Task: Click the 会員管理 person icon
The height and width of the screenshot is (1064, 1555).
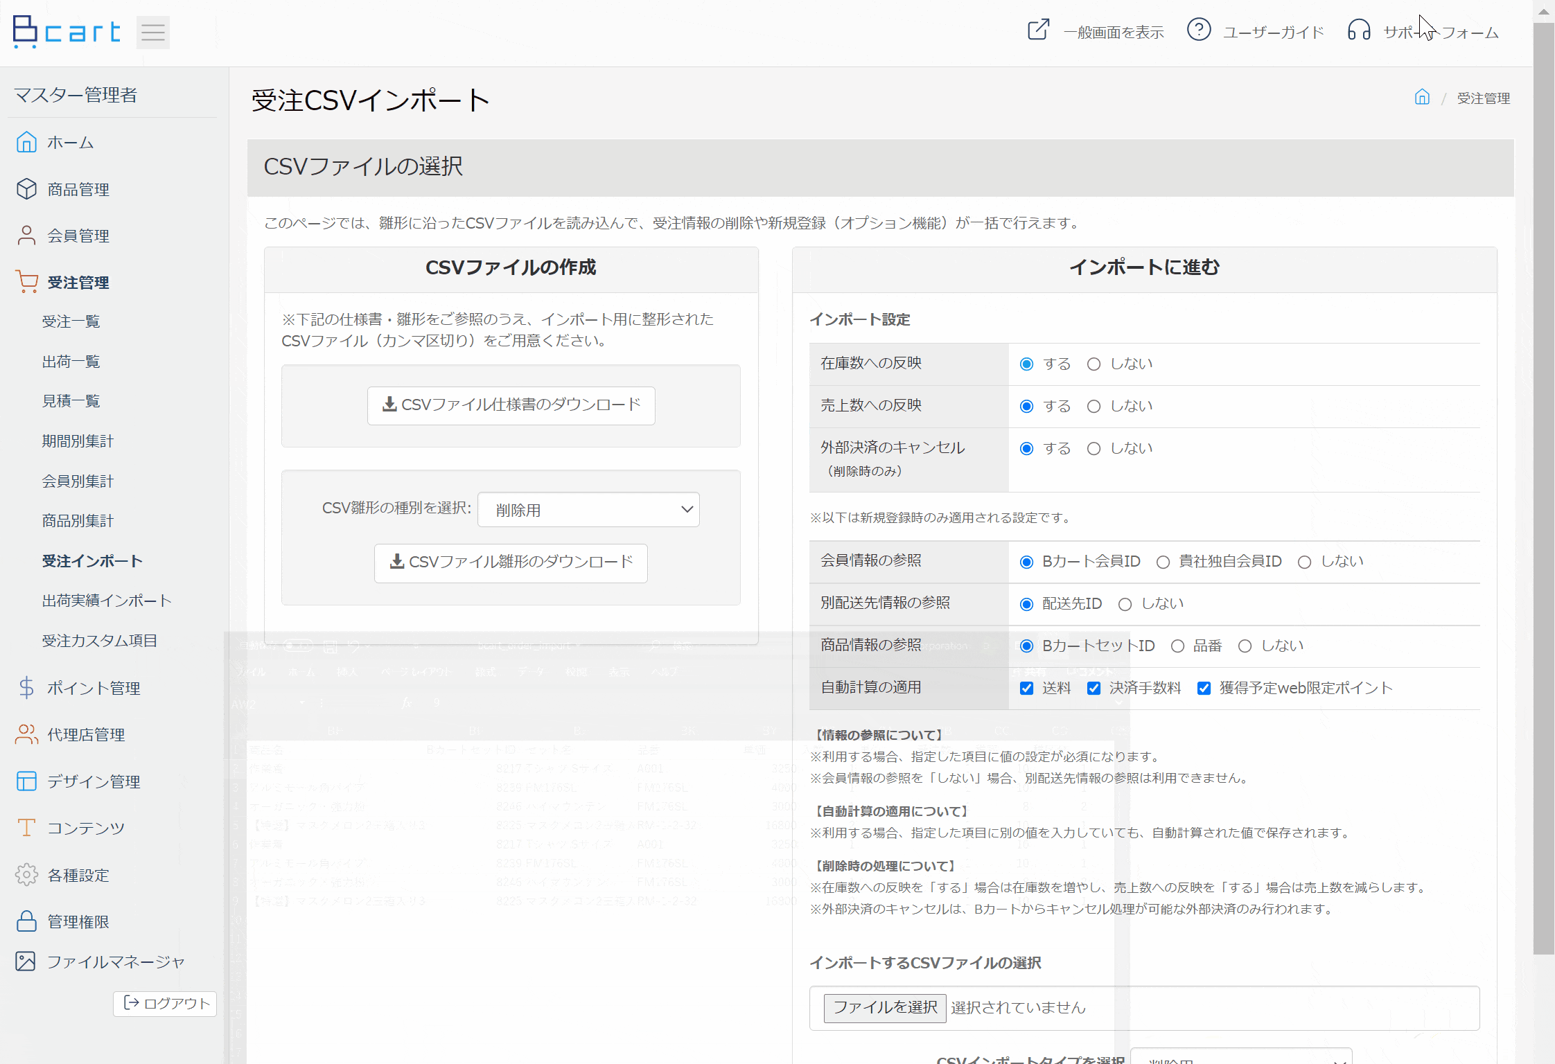Action: click(x=26, y=236)
